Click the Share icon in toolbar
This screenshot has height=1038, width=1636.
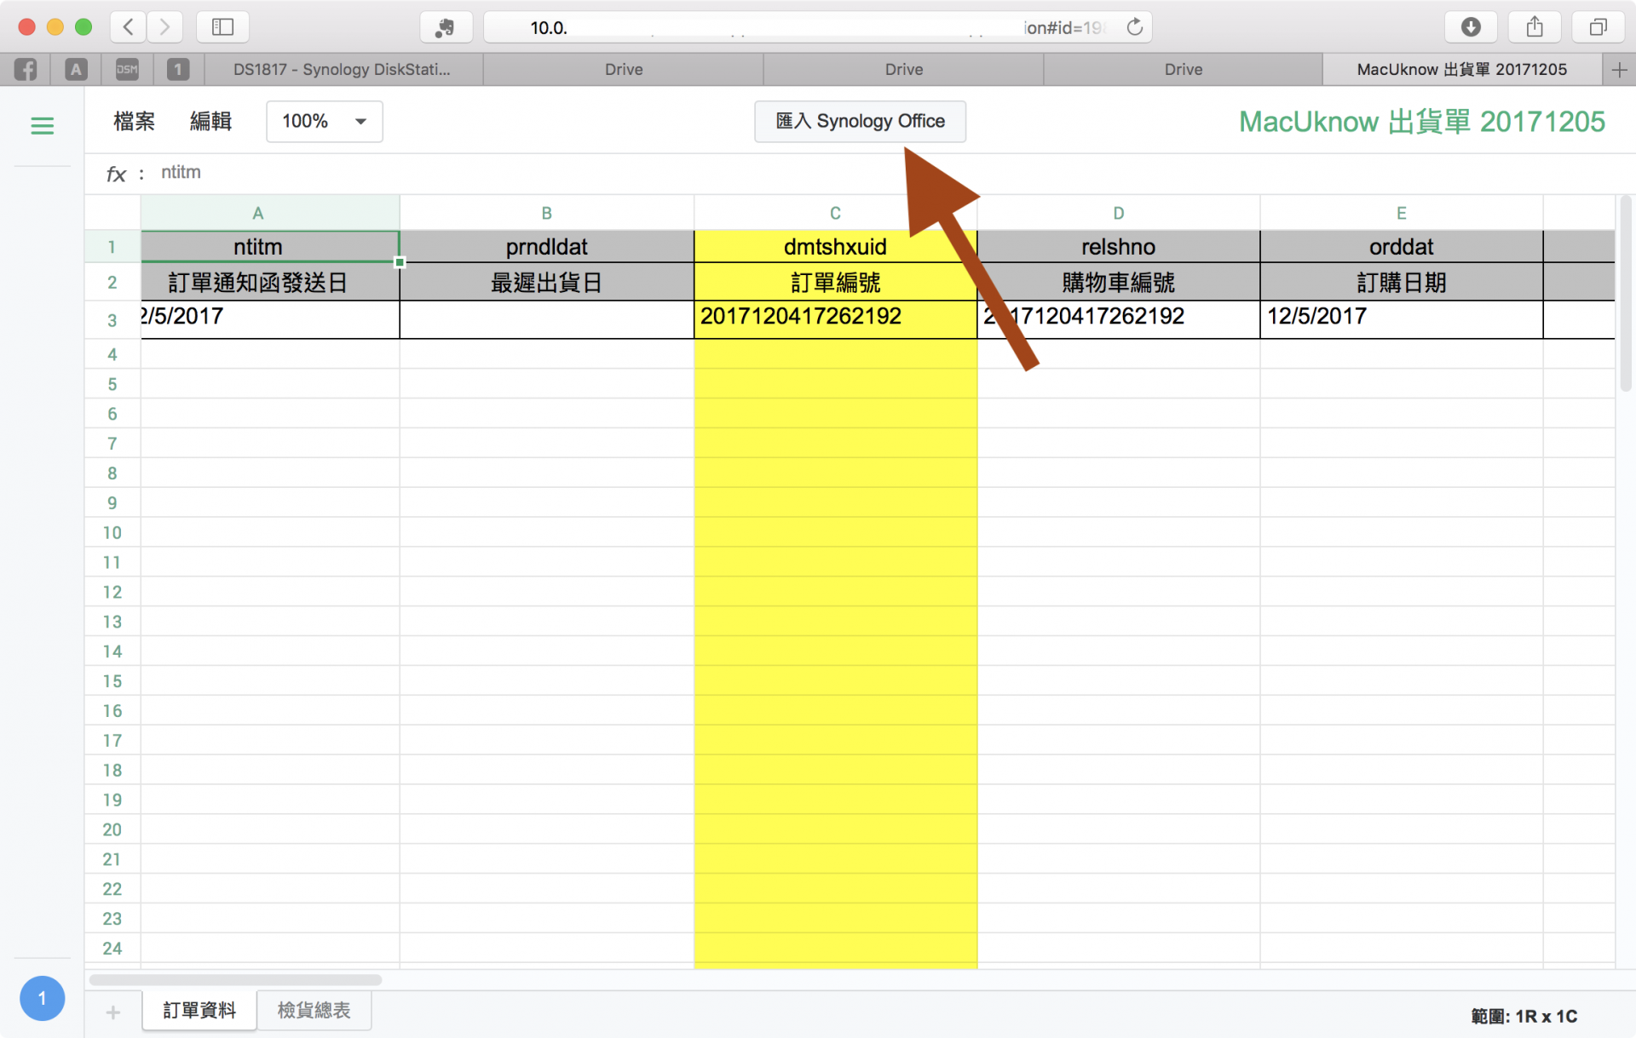(1535, 27)
